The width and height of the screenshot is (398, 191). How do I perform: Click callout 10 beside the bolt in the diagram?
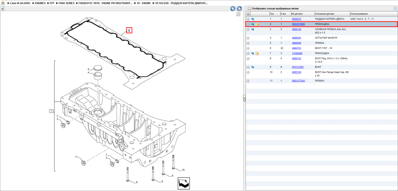tap(183, 170)
